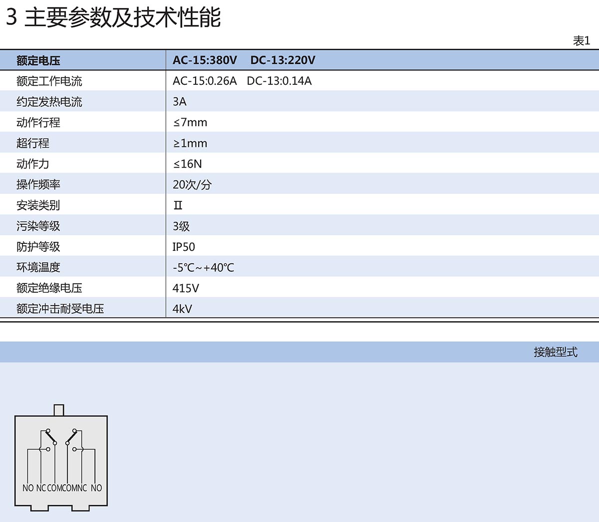Click the 污染等级 value 3级
Image resolution: width=599 pixels, height=522 pixels.
click(181, 226)
